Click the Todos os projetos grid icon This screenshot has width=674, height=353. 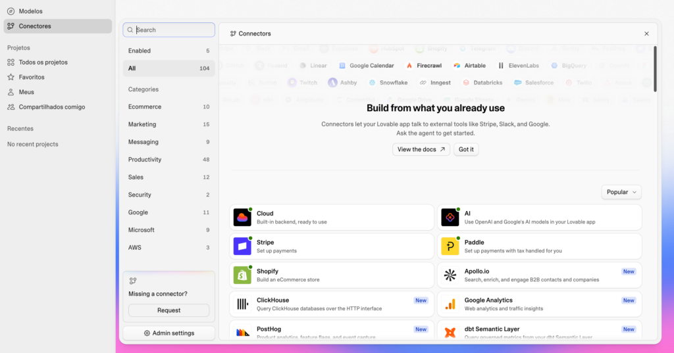click(x=11, y=62)
